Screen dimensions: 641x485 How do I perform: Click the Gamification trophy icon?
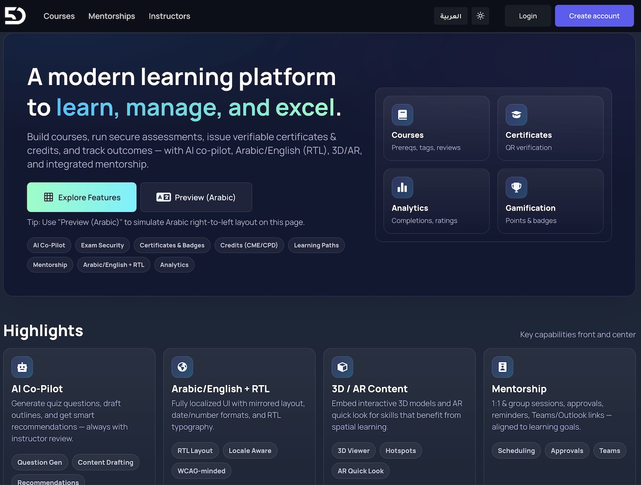coord(516,188)
